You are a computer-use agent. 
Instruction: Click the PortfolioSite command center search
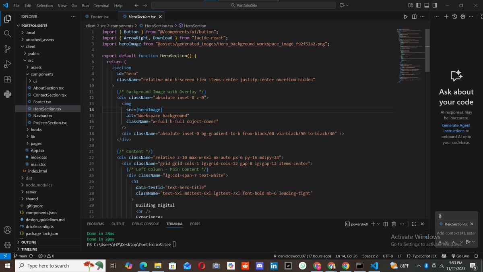pyautogui.click(x=244, y=5)
